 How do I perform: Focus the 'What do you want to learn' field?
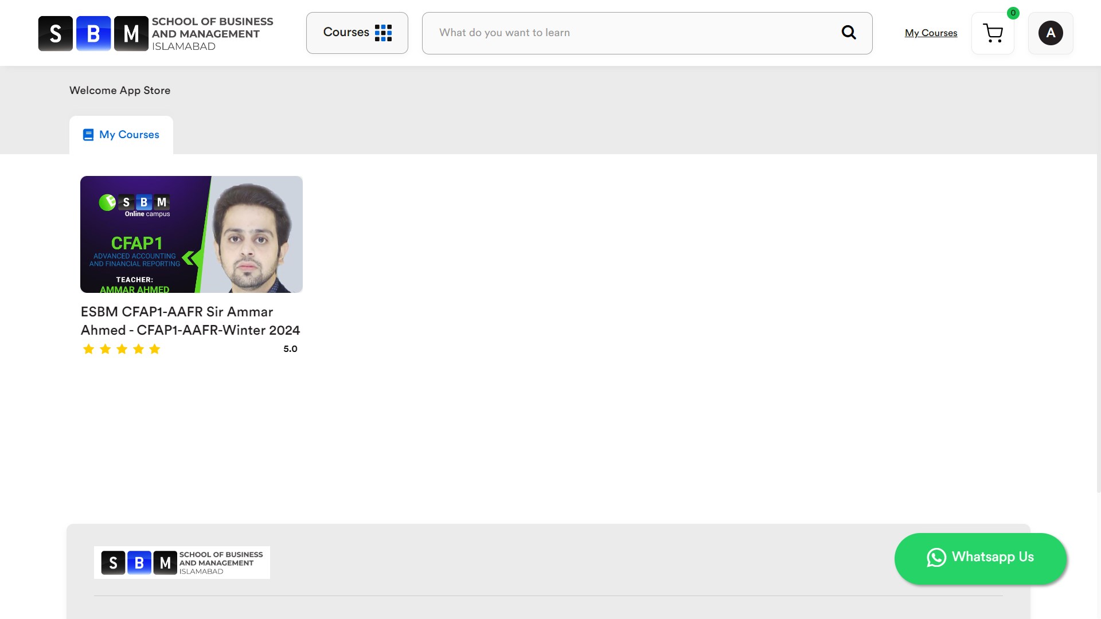coord(631,33)
